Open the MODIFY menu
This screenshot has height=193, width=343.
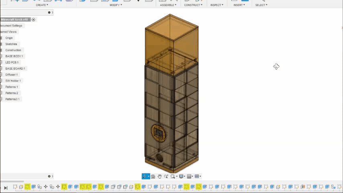click(116, 5)
